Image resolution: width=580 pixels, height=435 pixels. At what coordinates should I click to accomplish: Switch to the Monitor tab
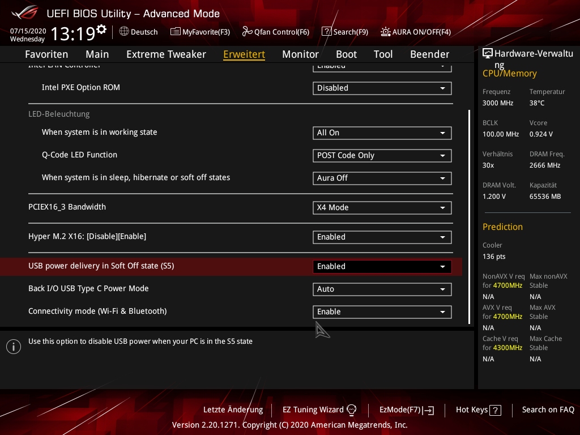coord(300,54)
